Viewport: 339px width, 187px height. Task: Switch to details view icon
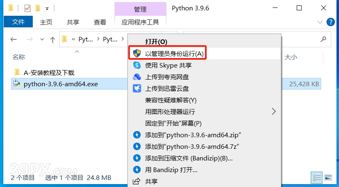point(317,177)
